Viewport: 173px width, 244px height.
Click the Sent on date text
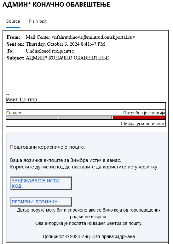point(66,44)
